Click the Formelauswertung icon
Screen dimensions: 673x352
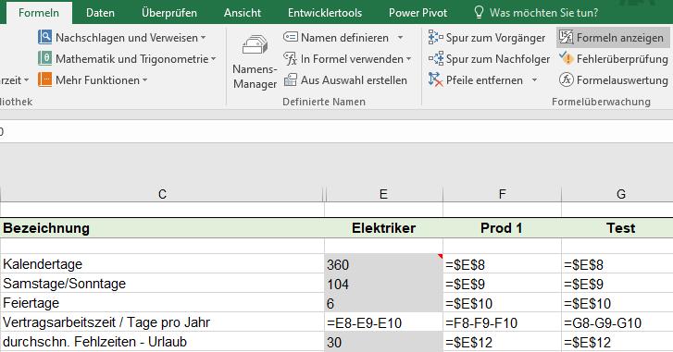[x=567, y=79]
